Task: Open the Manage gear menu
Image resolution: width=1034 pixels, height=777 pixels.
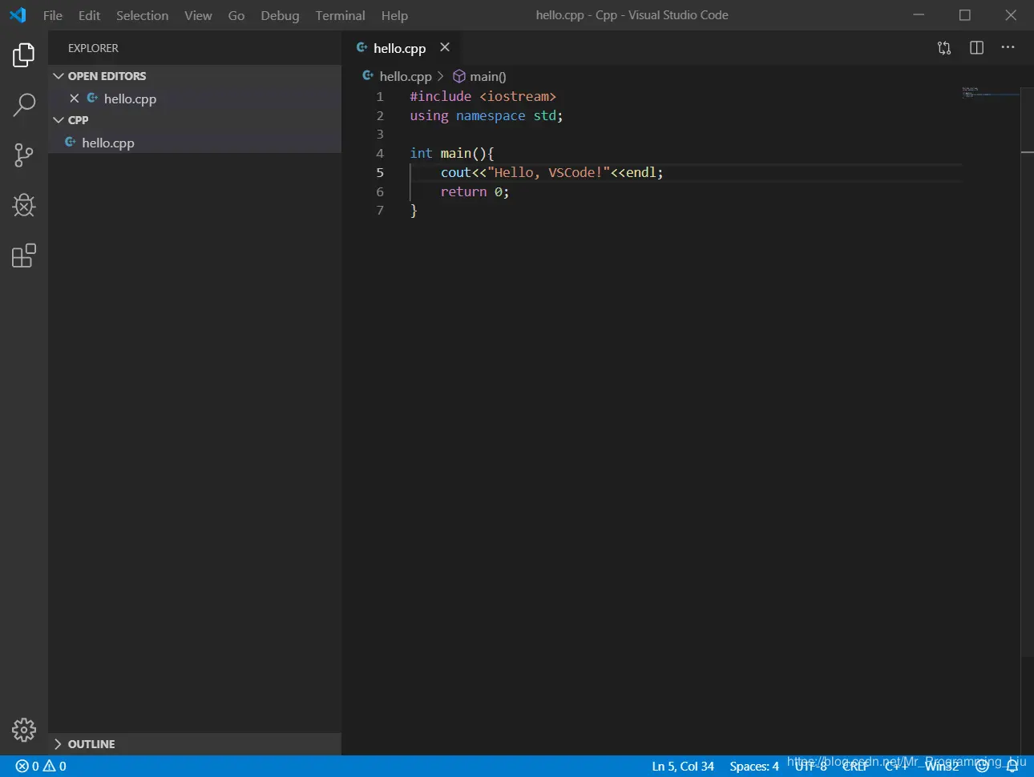Action: [24, 730]
